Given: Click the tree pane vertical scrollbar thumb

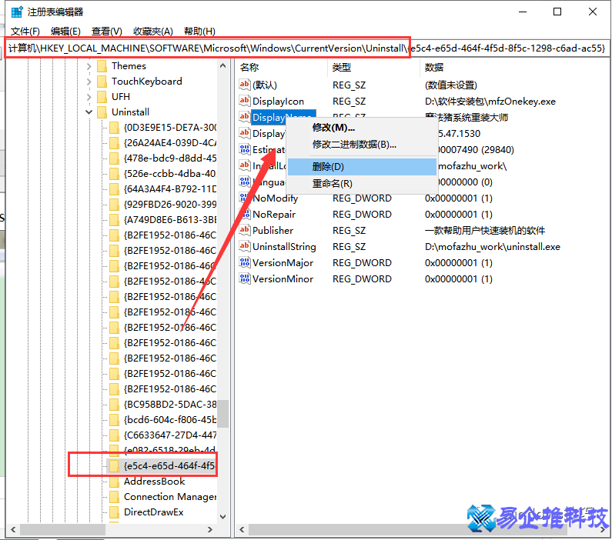Looking at the screenshot, I should pyautogui.click(x=222, y=413).
